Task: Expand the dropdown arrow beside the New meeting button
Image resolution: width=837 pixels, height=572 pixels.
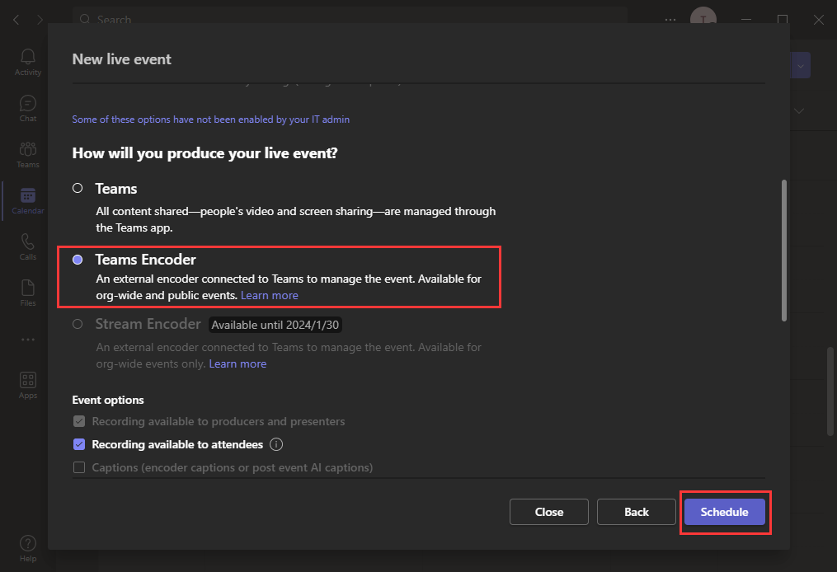Action: (x=800, y=66)
